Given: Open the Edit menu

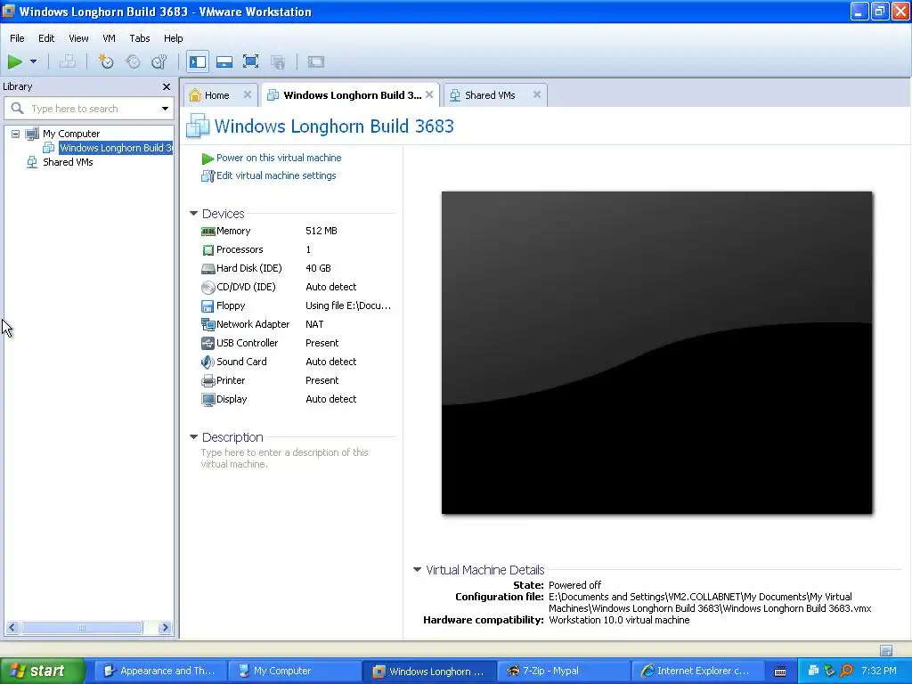Looking at the screenshot, I should coord(46,38).
